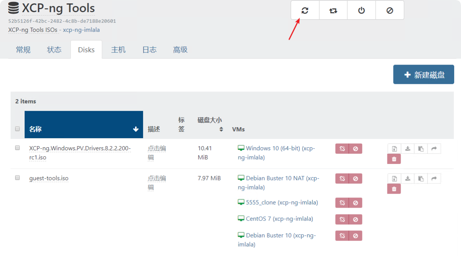Viewport: 461px width, 257px height.
Task: Select the Disks tab
Action: coord(86,50)
